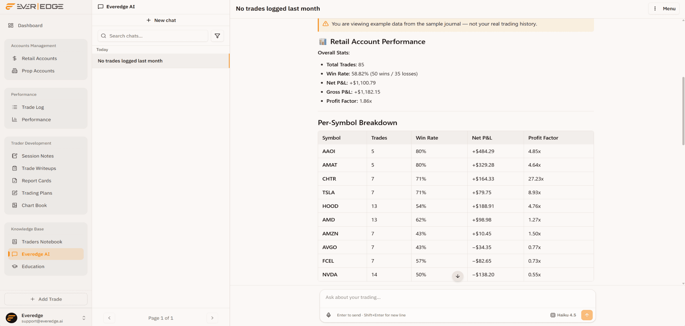685x326 pixels.
Task: Click the search magnifier icon
Action: point(103,36)
